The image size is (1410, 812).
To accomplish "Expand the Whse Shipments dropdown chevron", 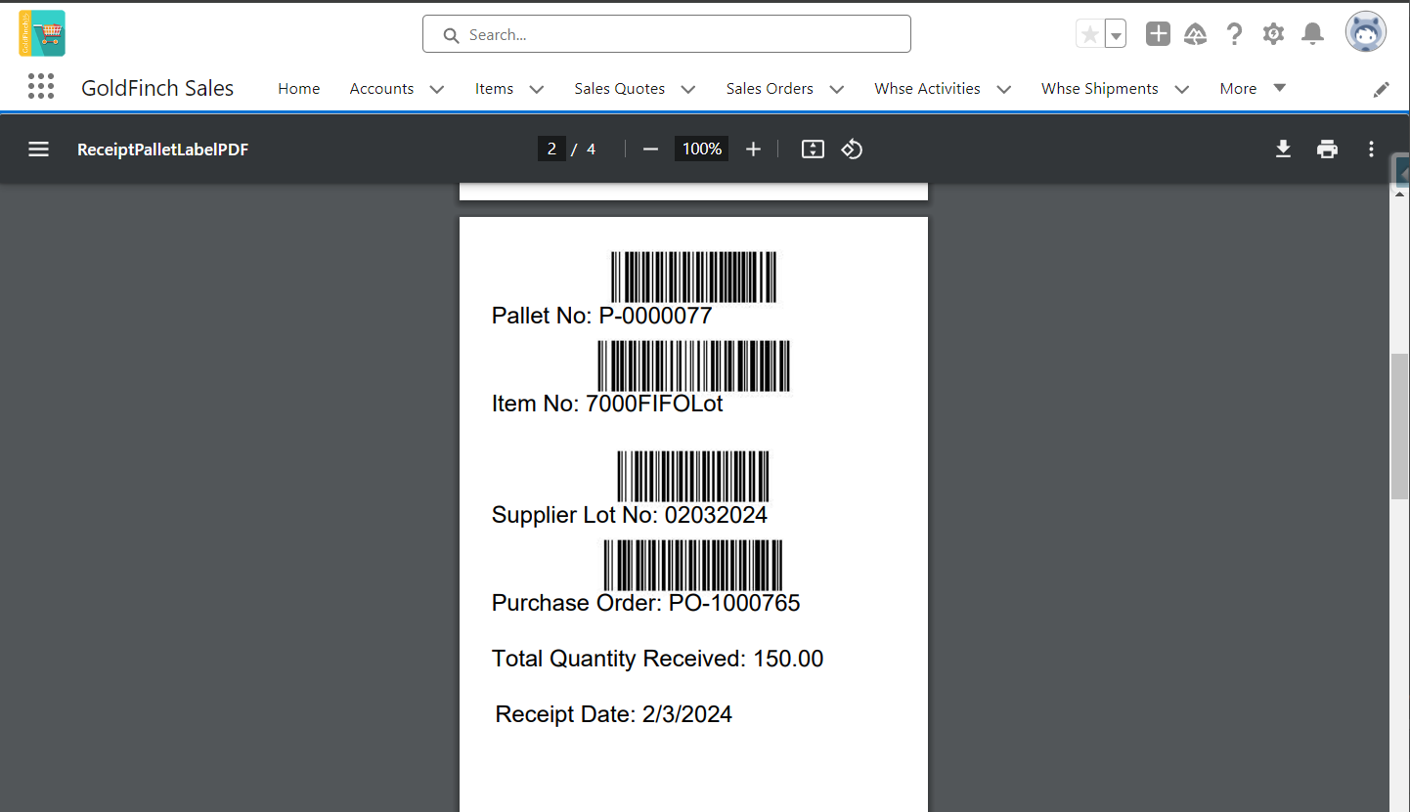I will pyautogui.click(x=1182, y=89).
